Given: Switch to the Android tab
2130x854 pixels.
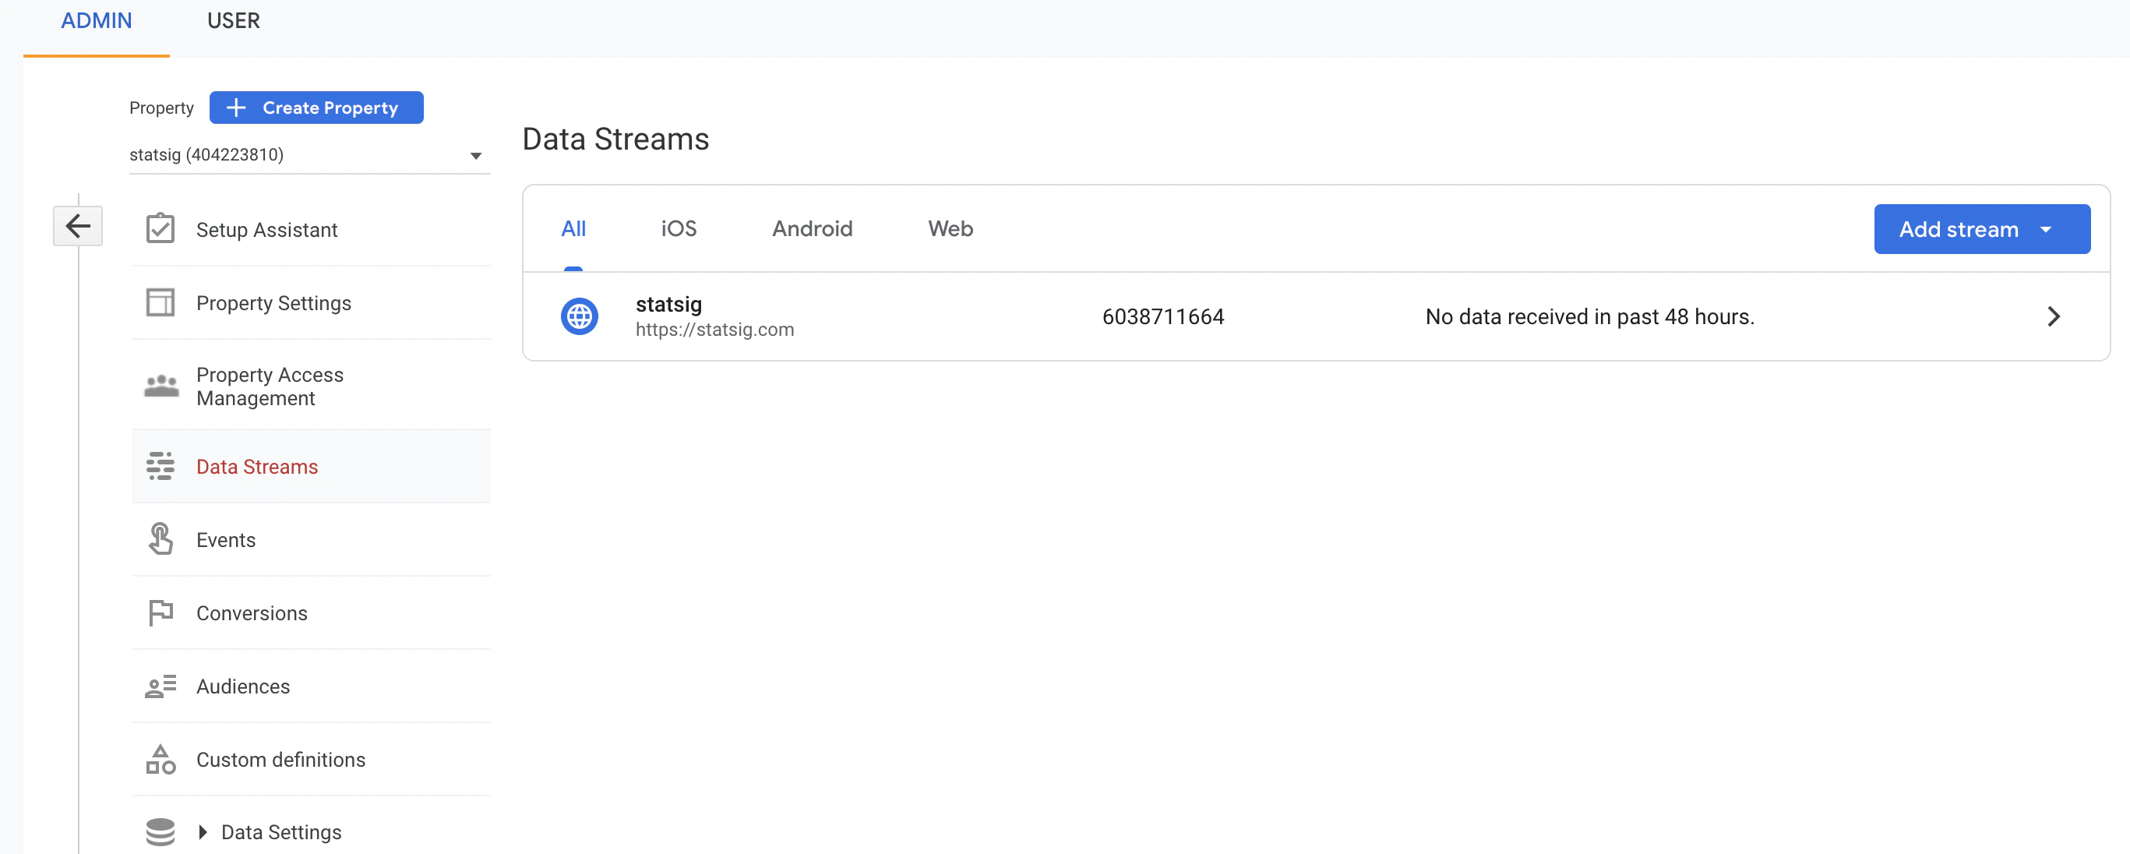Looking at the screenshot, I should 812,229.
